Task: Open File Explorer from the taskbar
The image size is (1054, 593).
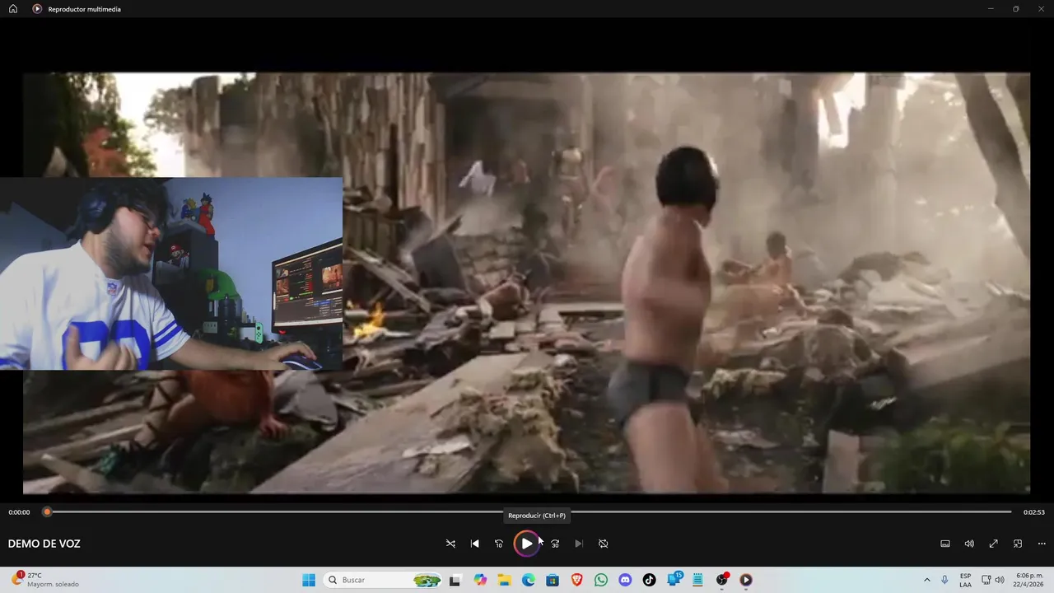Action: pyautogui.click(x=504, y=580)
